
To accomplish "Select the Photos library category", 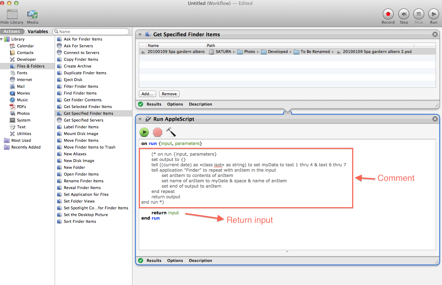I will pyautogui.click(x=23, y=113).
